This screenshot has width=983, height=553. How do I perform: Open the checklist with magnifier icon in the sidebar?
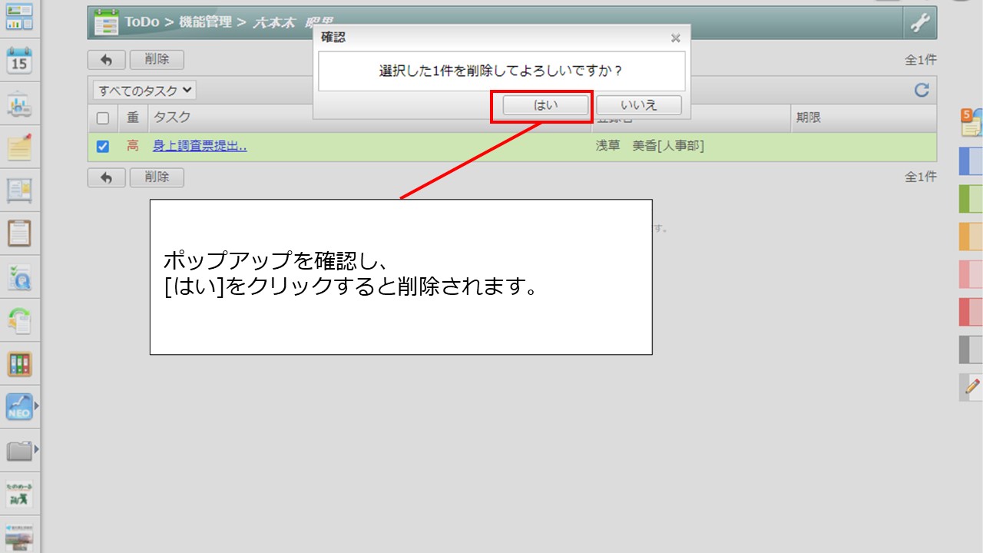(x=19, y=277)
